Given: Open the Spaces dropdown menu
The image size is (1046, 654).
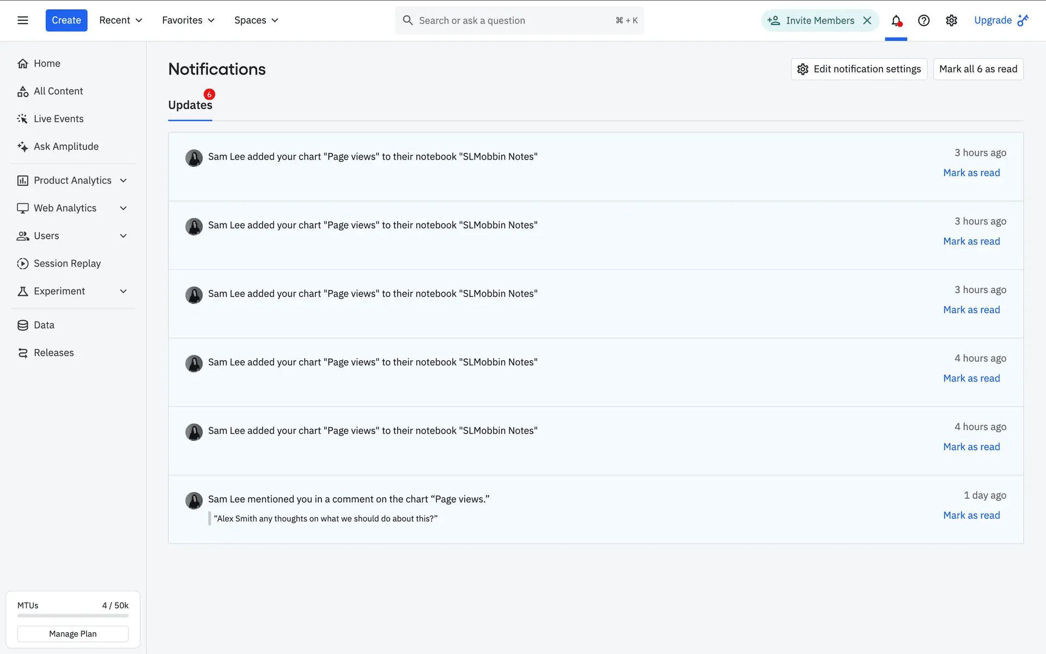Looking at the screenshot, I should click(x=256, y=20).
